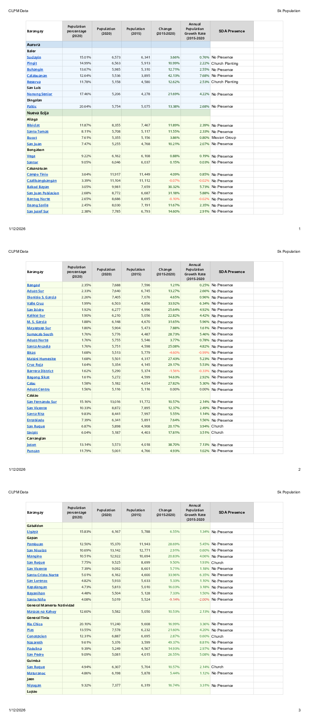Open the Barrera District link

[40, 371]
